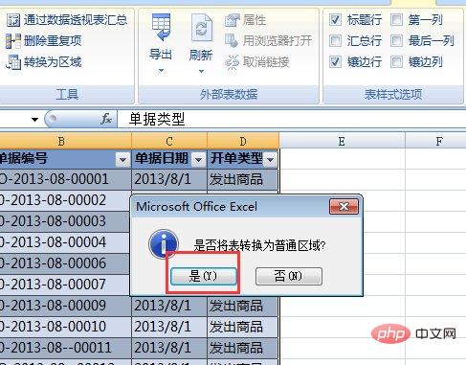The width and height of the screenshot is (466, 365).
Task: Select column F header
Action: (435, 142)
